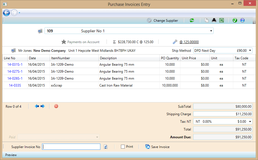Delete row using the red minus icon

click(x=56, y=106)
